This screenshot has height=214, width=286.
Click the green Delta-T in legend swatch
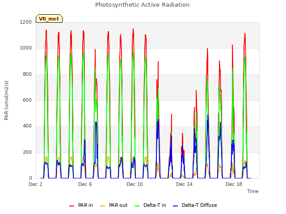pyautogui.click(x=137, y=206)
